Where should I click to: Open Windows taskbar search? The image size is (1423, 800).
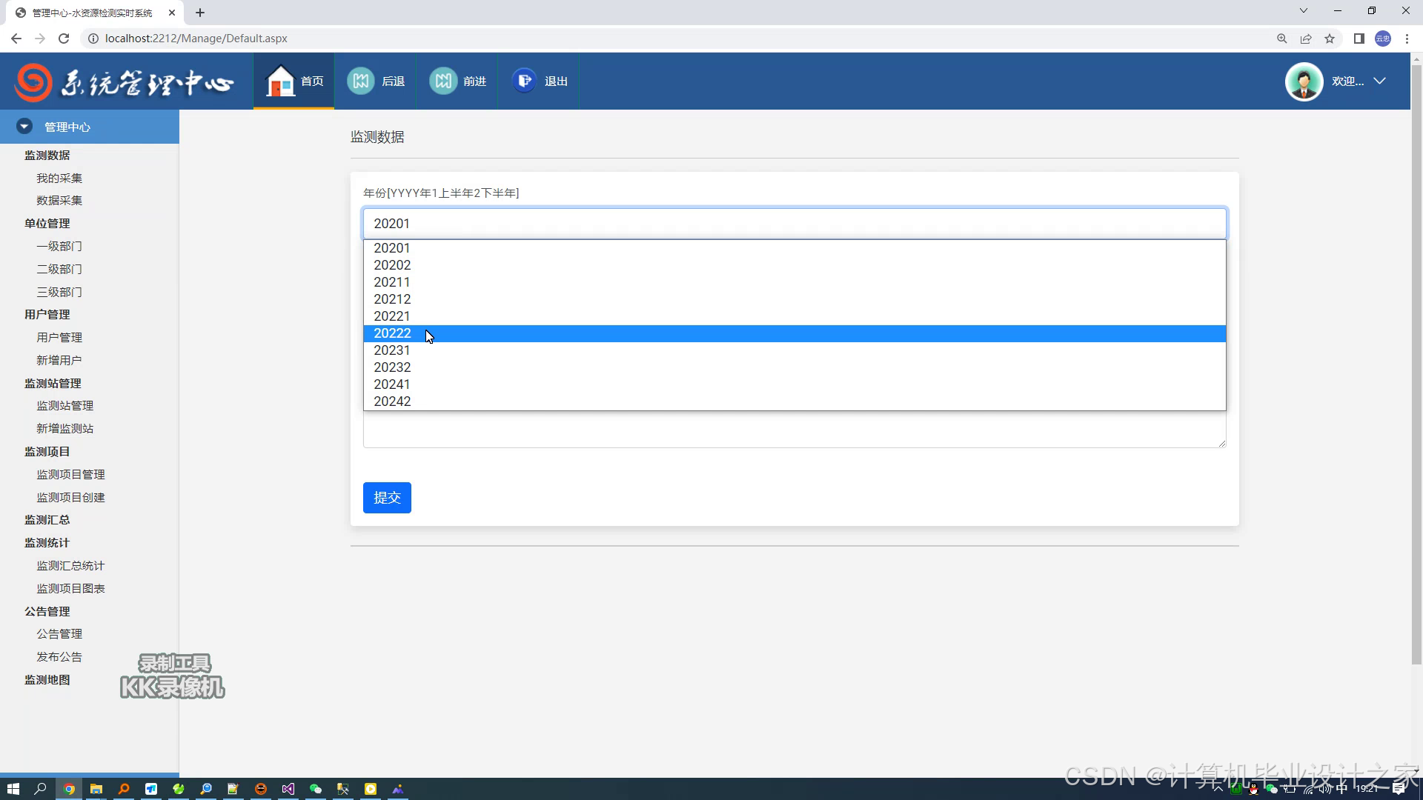click(x=41, y=789)
